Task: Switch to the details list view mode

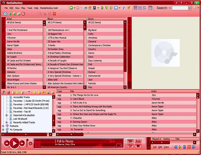Action: point(136,8)
